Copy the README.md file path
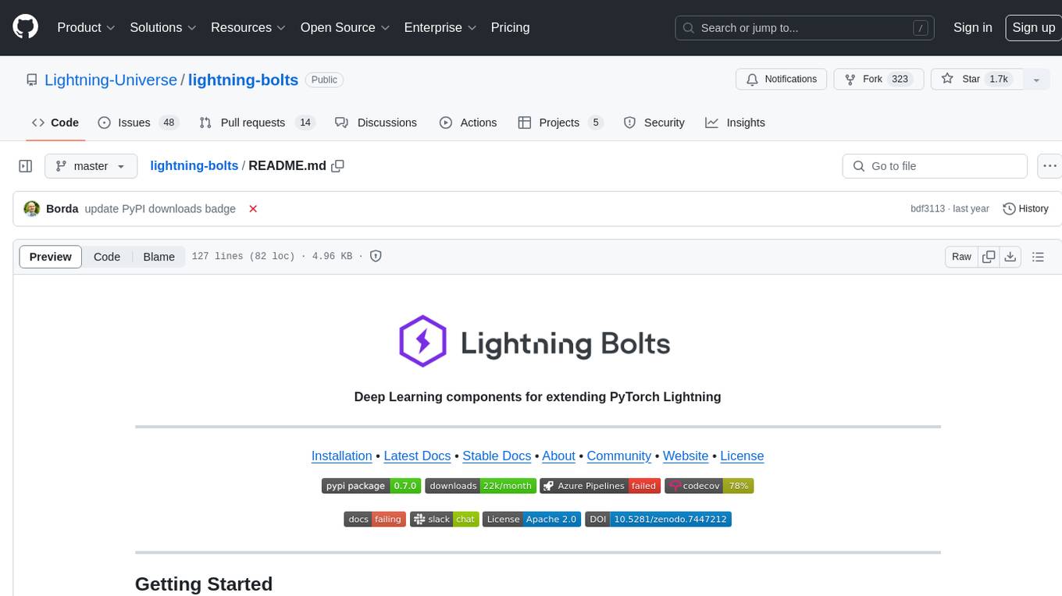 point(338,166)
